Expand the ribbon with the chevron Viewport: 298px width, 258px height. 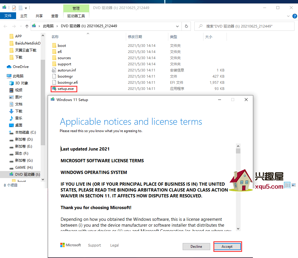click(x=288, y=16)
